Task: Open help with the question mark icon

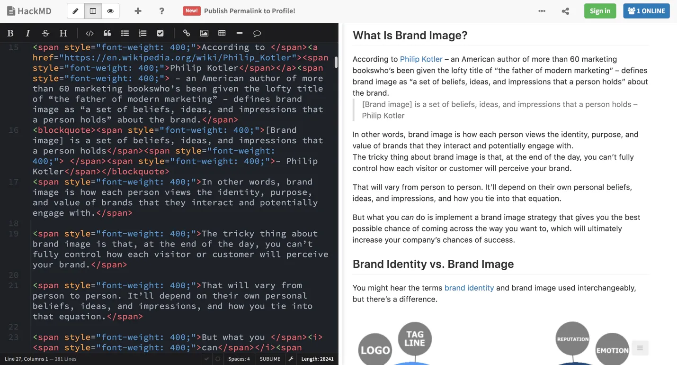Action: 161,11
